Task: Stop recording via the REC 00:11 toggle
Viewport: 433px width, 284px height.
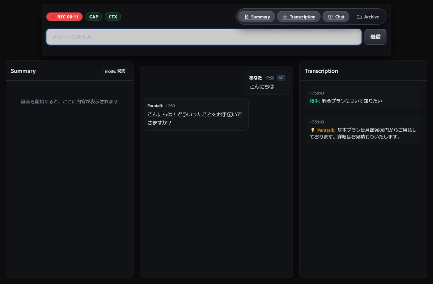Action: tap(64, 16)
